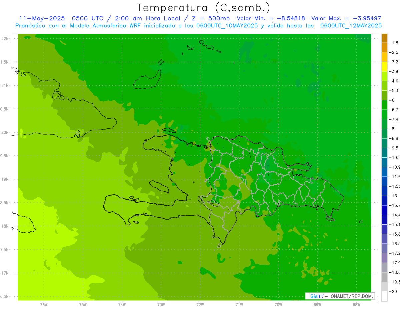This screenshot has width=400, height=309.
Task: Click the "69W" longitude label
Action: (317, 304)
